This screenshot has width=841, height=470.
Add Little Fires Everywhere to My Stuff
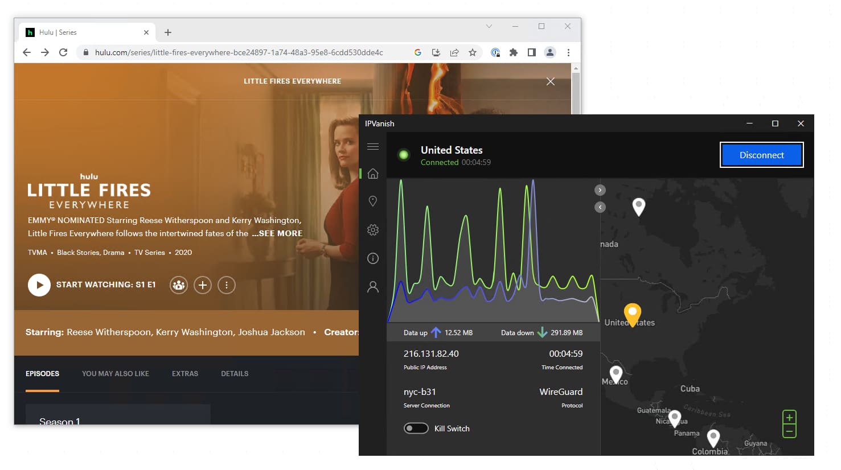click(203, 285)
